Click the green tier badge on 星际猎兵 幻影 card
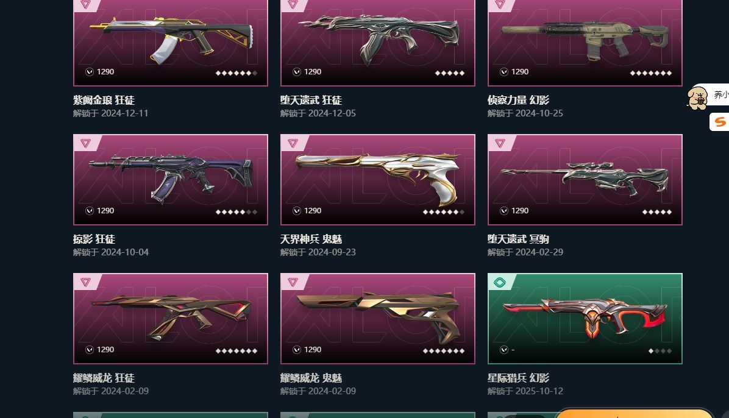 (500, 282)
